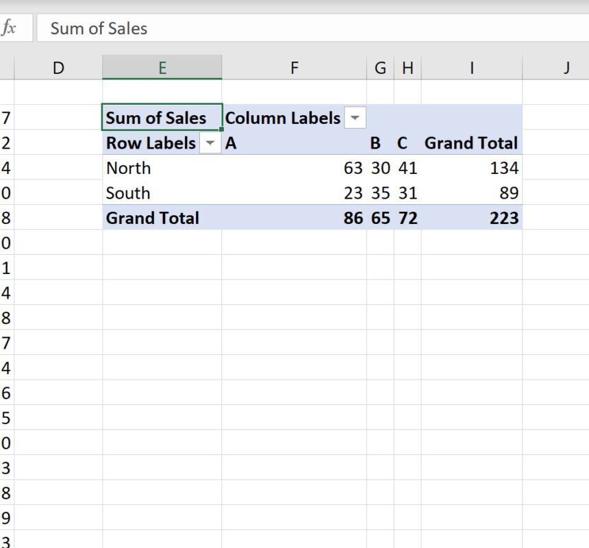Select column D header

click(x=58, y=68)
